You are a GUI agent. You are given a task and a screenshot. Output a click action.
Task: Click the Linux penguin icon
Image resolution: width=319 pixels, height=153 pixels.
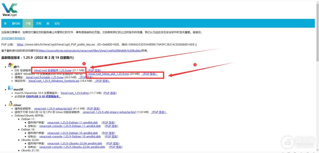(11, 103)
